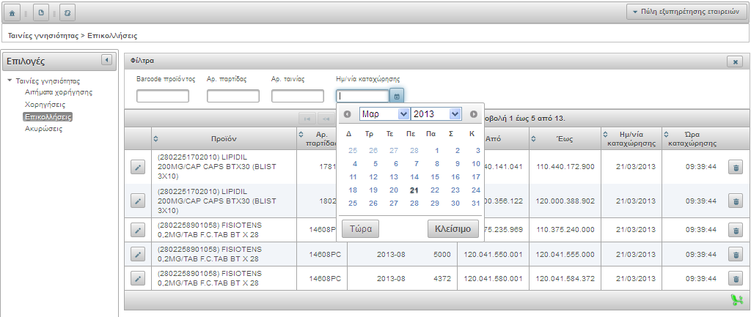
Task: Delete row ending 120.041.555.000
Action: 735,254
